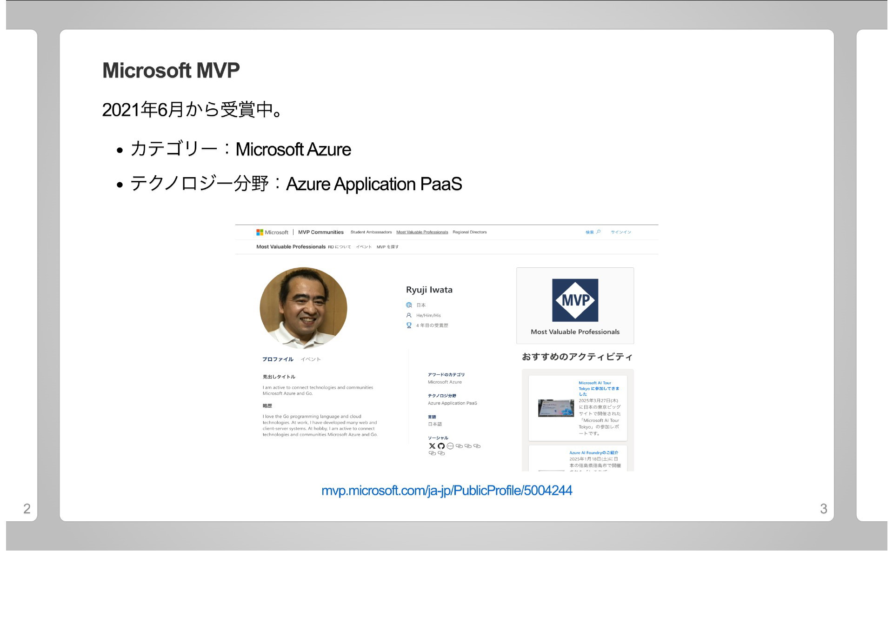
Task: Switch to the イベント tab under photo
Action: pos(311,359)
